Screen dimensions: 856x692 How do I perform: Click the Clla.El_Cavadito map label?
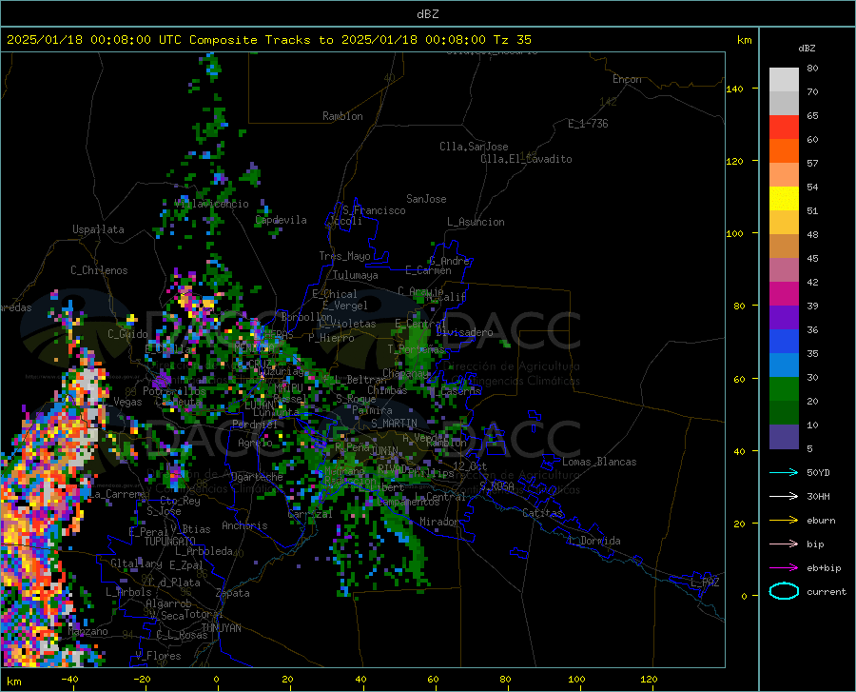tap(526, 159)
